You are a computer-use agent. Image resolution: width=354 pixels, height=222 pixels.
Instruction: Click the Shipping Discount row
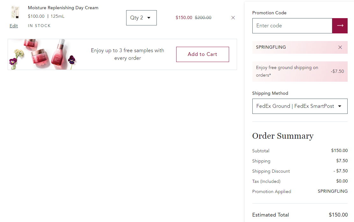tap(300, 171)
